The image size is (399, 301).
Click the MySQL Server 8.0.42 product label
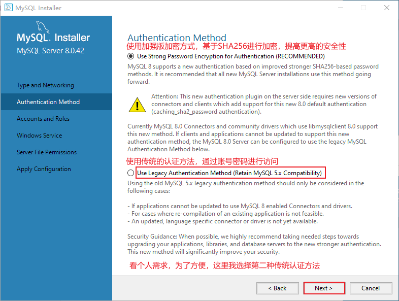tap(50, 51)
